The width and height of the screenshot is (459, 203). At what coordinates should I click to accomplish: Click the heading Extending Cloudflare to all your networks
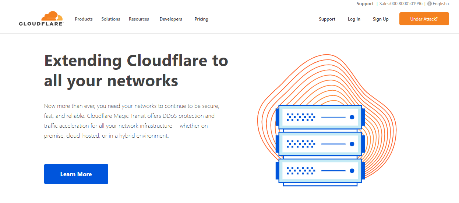click(136, 70)
